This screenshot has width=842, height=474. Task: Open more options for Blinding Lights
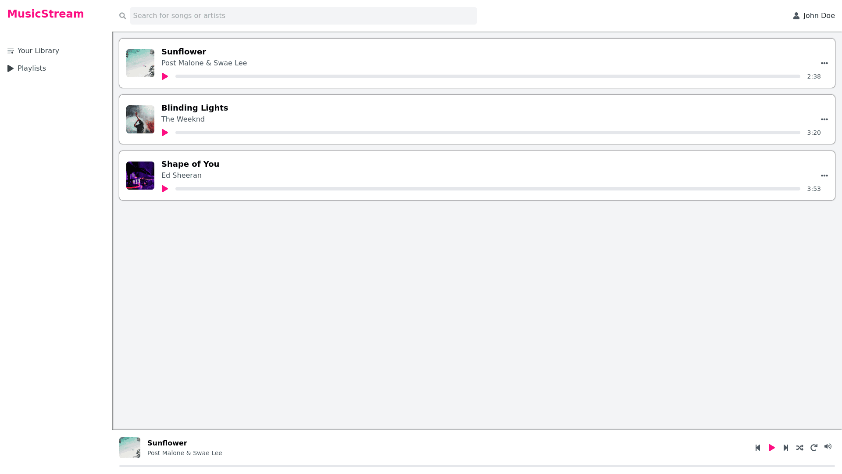click(x=824, y=119)
